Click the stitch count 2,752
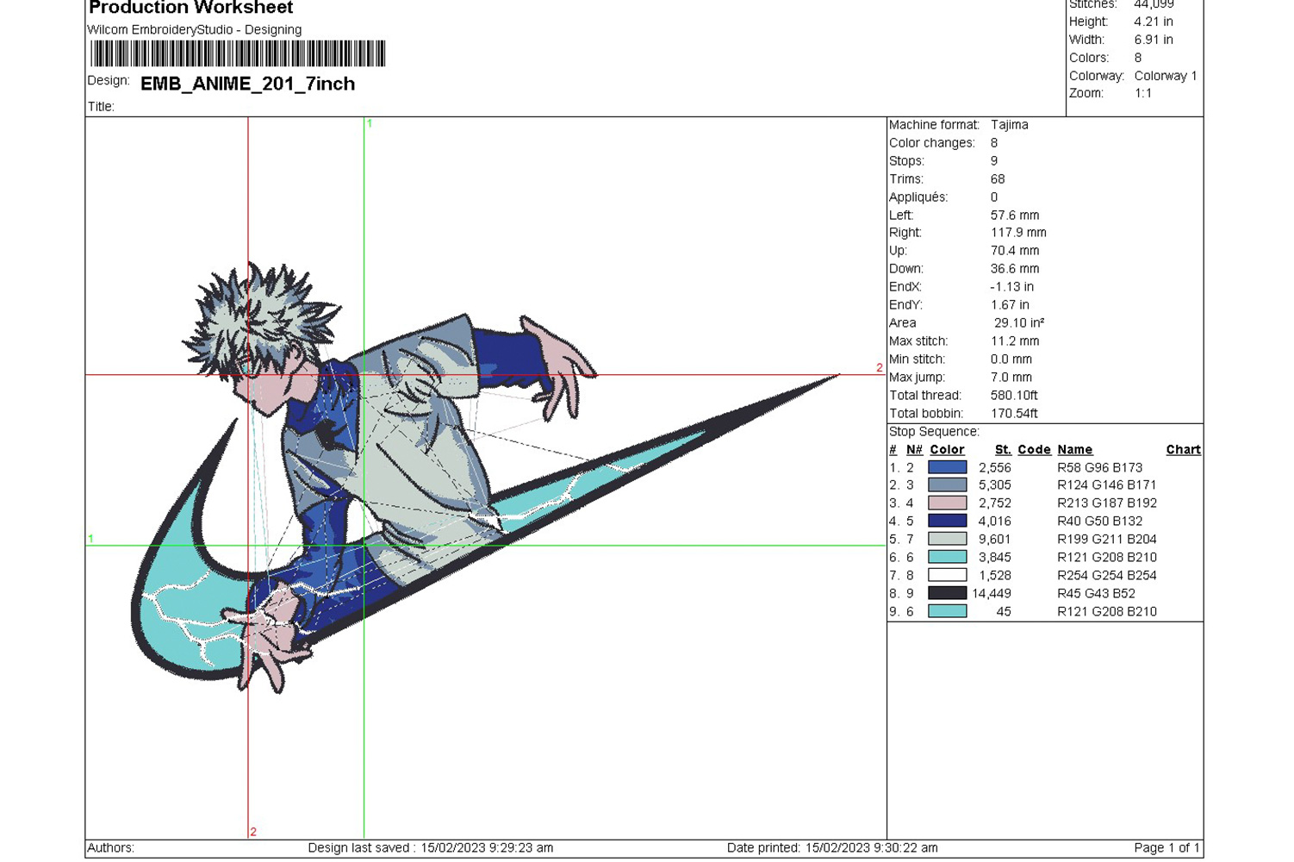Viewport: 1294px width, 862px height. (995, 503)
